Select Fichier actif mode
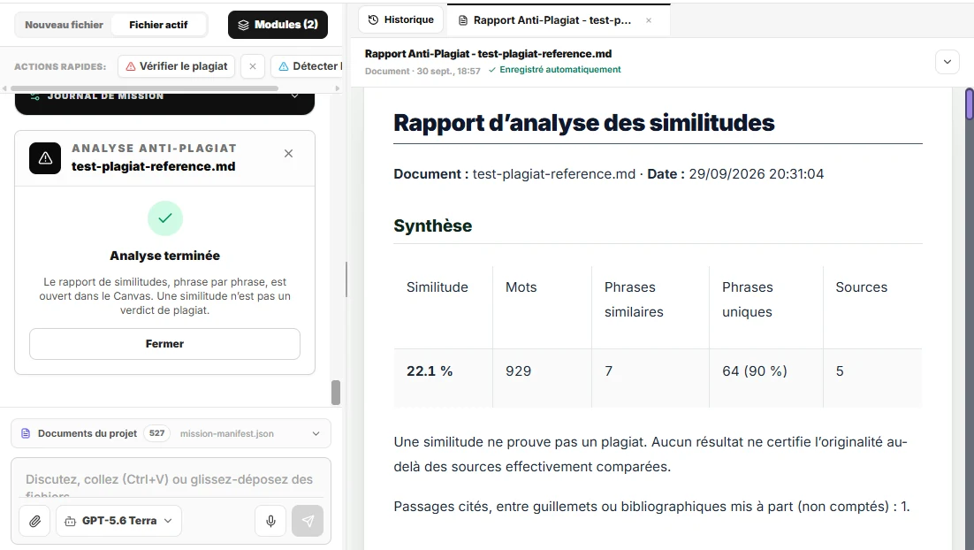 (158, 25)
